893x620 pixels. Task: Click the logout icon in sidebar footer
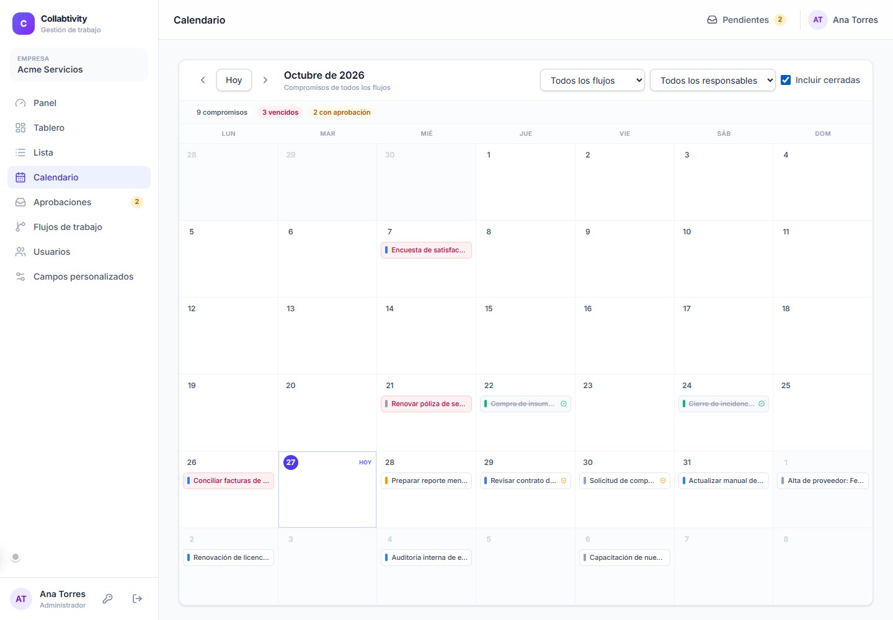138,598
